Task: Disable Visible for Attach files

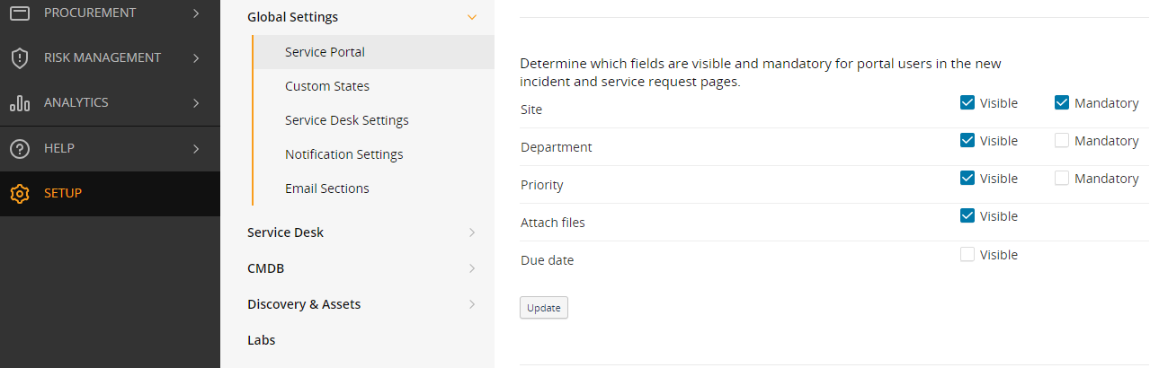Action: tap(967, 216)
